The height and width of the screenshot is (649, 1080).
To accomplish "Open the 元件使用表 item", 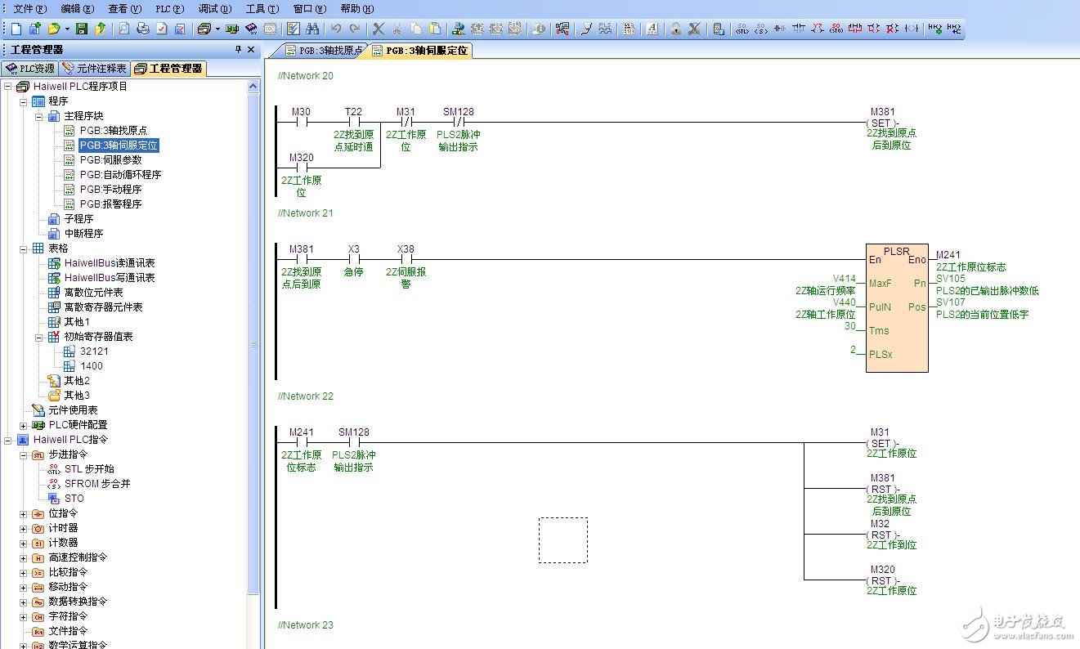I will tap(73, 410).
